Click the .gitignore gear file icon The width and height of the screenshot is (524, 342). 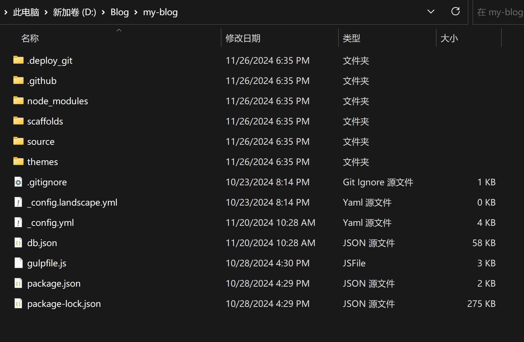18,182
